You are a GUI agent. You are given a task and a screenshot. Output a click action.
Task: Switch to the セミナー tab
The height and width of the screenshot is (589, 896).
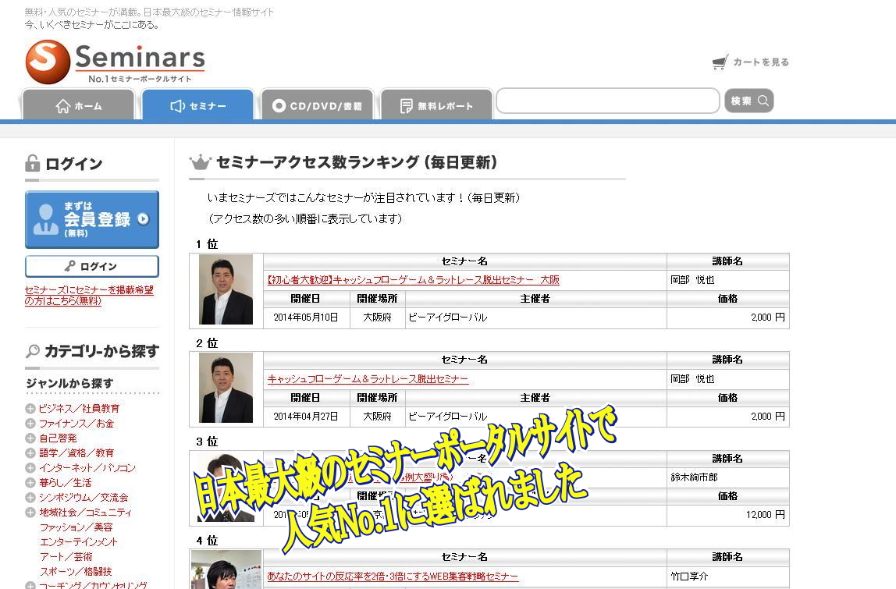pos(197,105)
